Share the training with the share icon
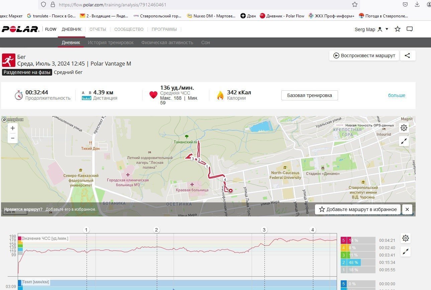Screen dimensions: 431x290 [x=407, y=56]
